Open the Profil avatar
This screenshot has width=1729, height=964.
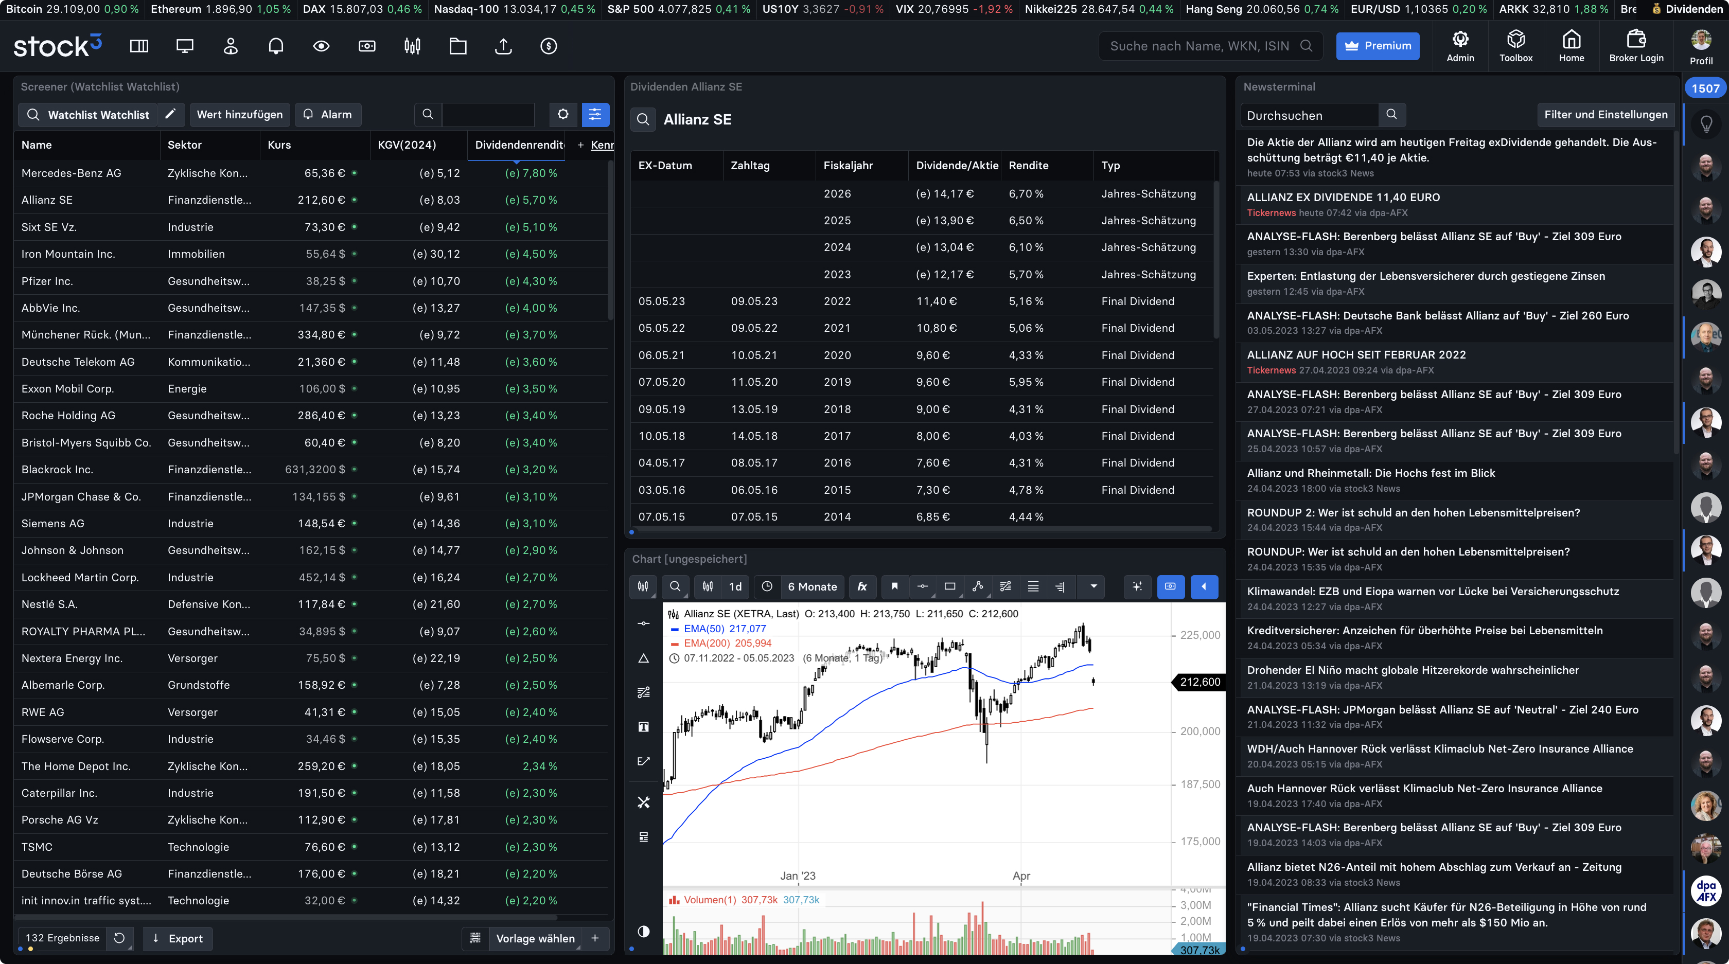click(x=1701, y=47)
